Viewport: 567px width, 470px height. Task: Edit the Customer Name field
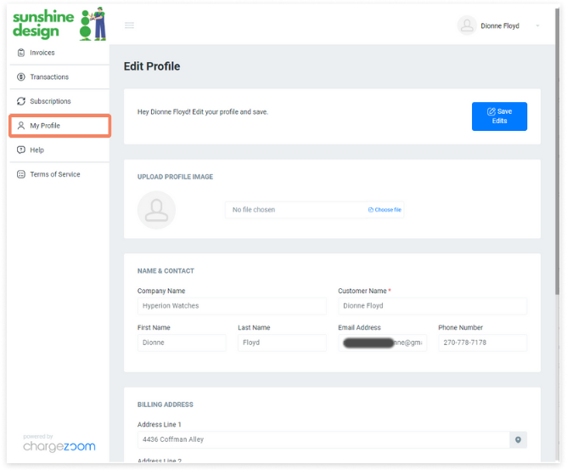click(432, 306)
